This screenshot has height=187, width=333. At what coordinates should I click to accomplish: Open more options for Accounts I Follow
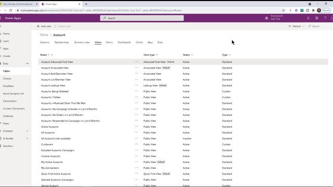click(136, 97)
